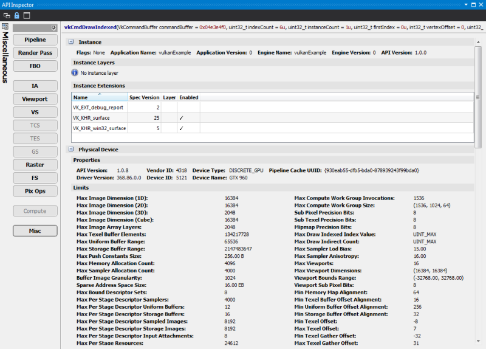Click the pin icon above Pipeline button

click(x=55, y=27)
